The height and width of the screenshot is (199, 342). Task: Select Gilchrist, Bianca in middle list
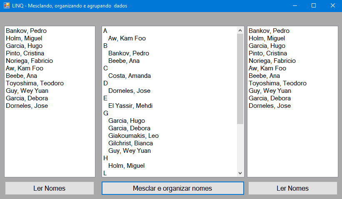[x=130, y=143]
